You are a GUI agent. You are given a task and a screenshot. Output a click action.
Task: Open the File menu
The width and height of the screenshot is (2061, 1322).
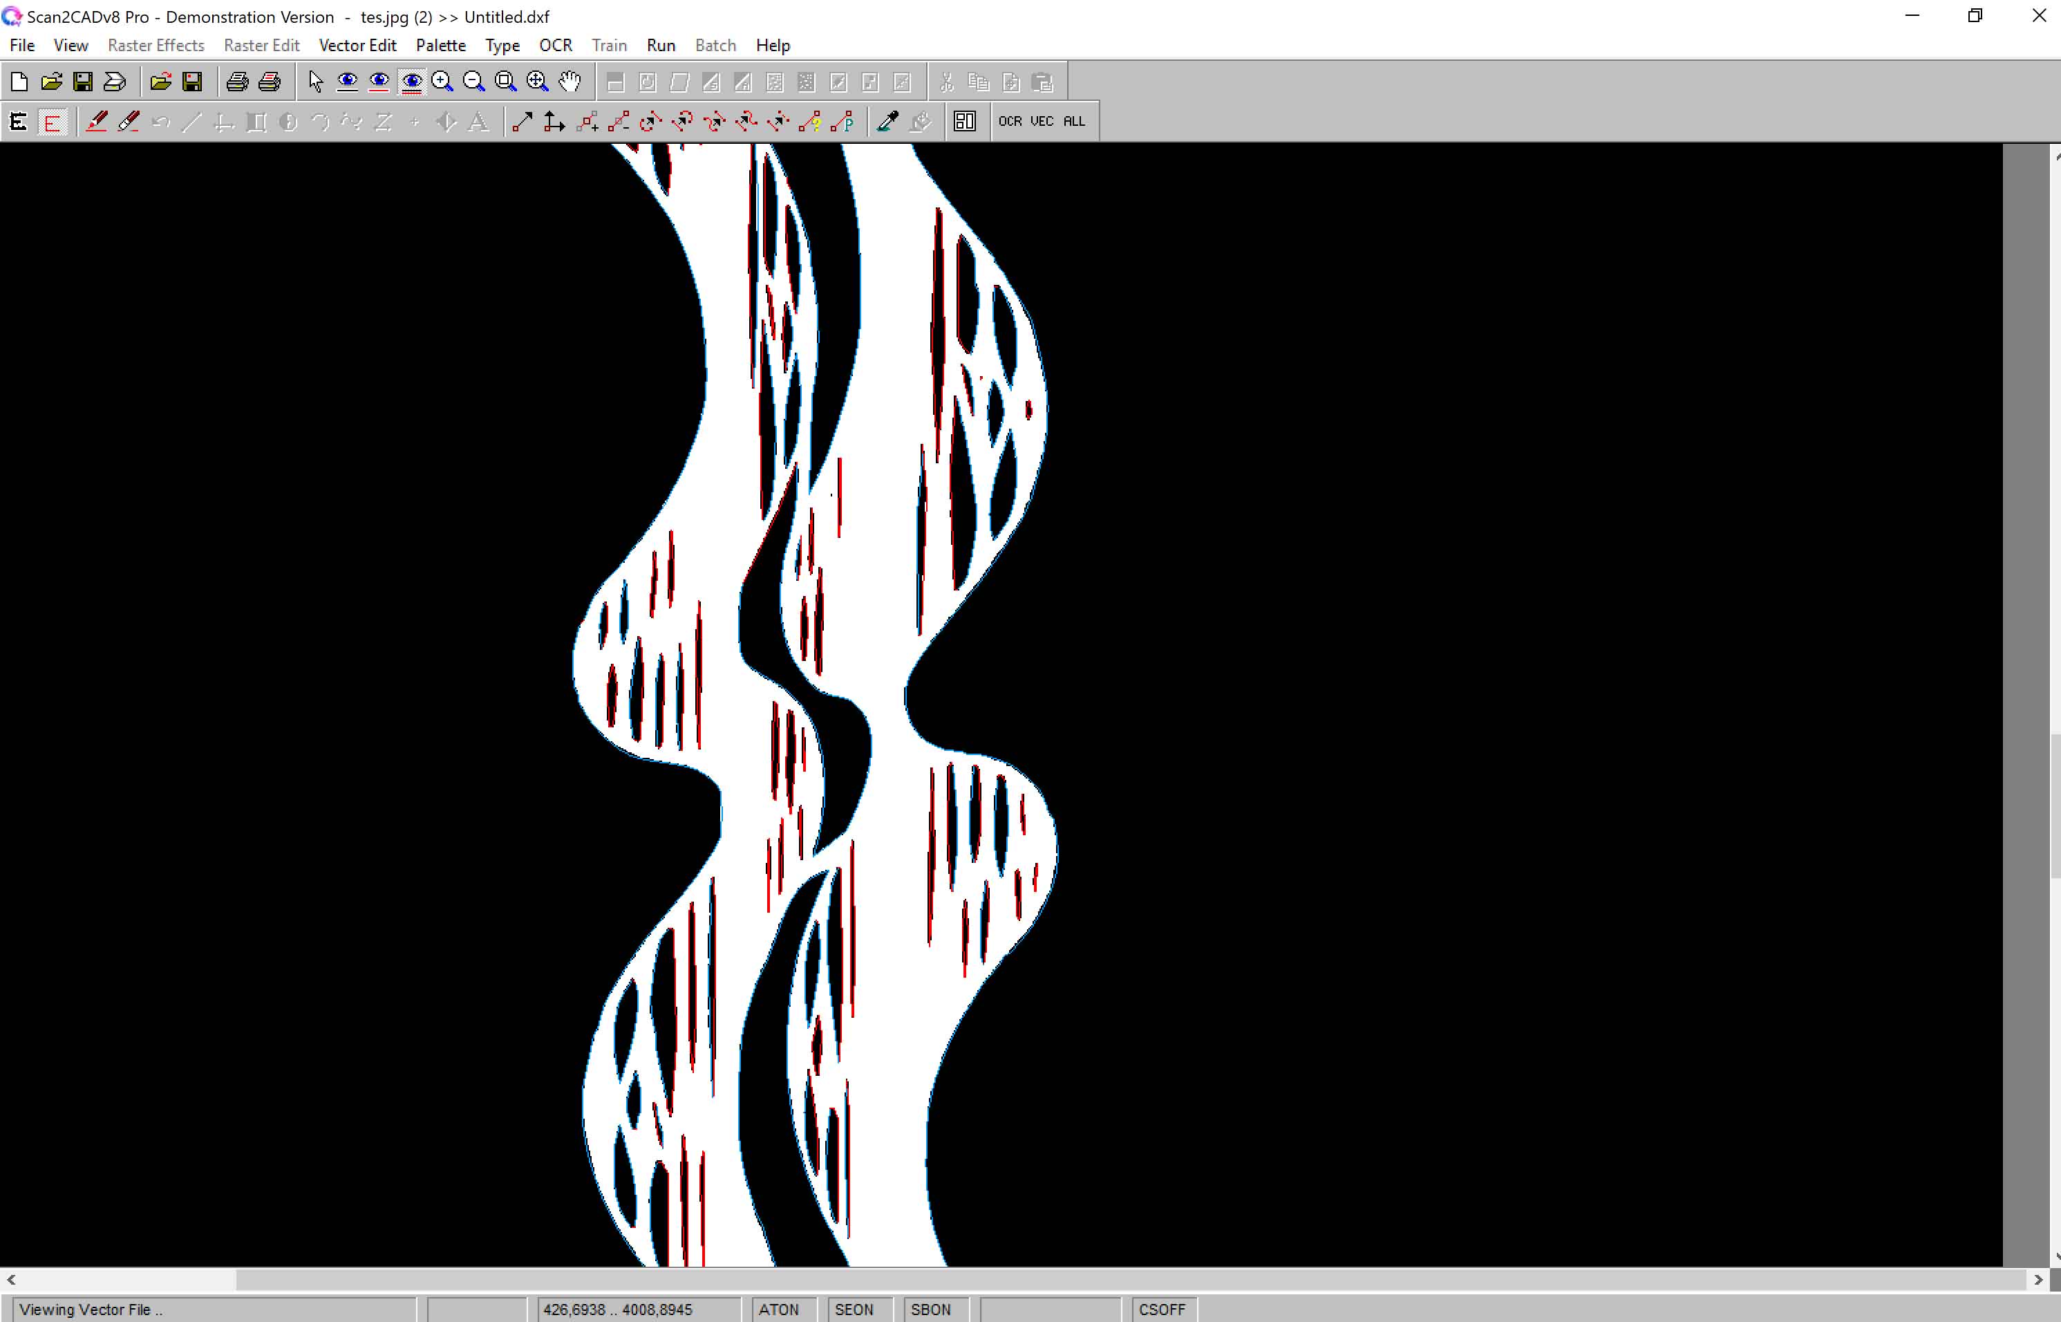[22, 46]
